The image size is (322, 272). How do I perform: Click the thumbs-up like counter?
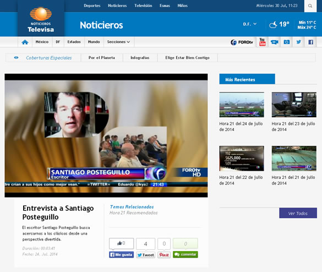pos(121,243)
